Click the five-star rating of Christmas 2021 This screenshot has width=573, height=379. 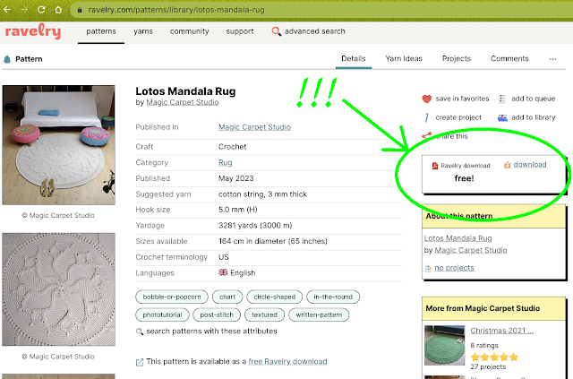point(494,357)
